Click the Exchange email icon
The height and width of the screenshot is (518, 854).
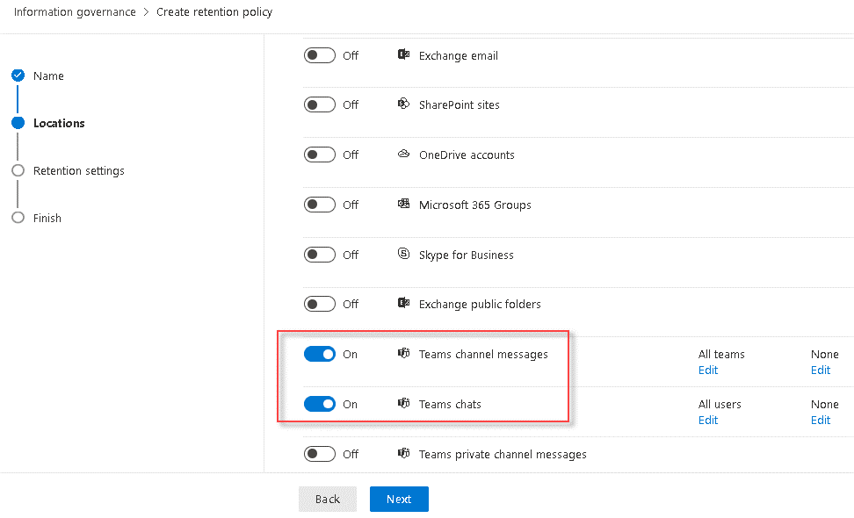pos(402,54)
